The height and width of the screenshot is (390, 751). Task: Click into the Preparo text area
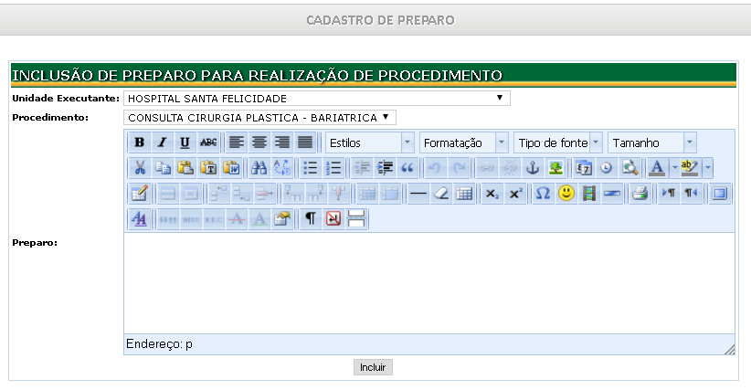click(429, 283)
